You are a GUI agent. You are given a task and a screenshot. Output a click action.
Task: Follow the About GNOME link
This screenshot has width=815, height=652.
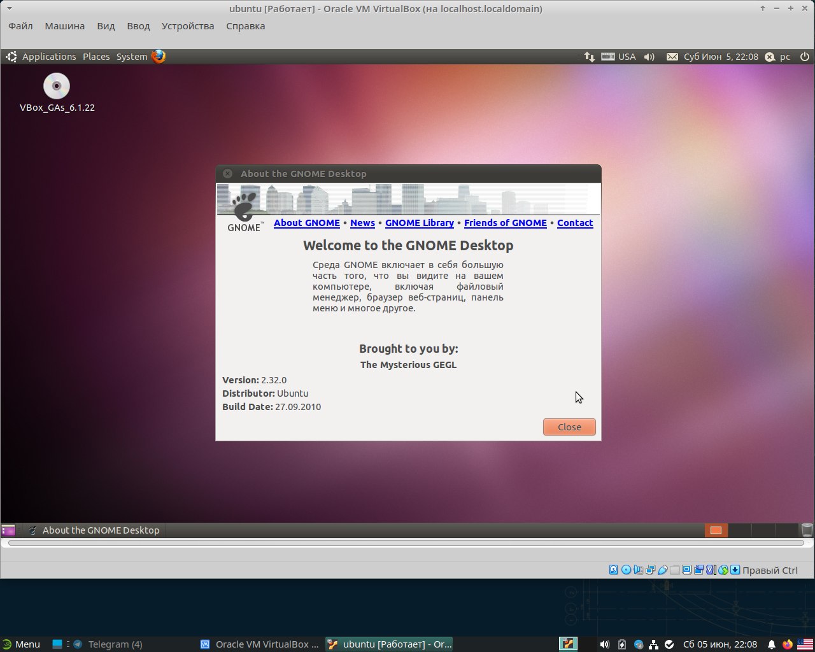tap(307, 223)
